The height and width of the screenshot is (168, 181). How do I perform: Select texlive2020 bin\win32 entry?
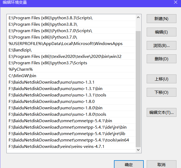71,57
